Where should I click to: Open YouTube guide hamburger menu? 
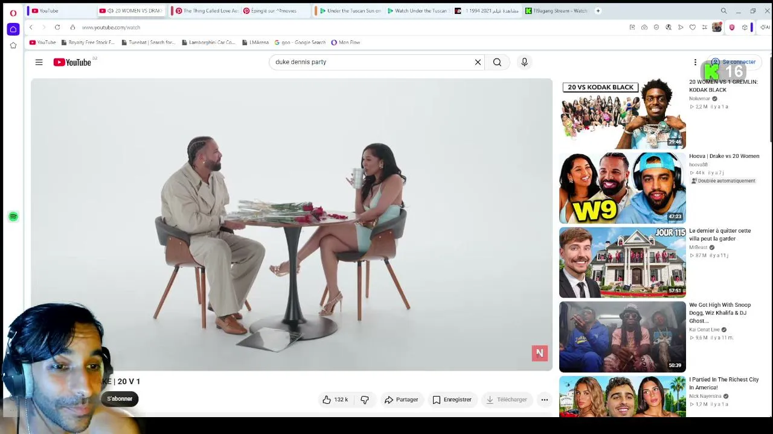point(39,62)
